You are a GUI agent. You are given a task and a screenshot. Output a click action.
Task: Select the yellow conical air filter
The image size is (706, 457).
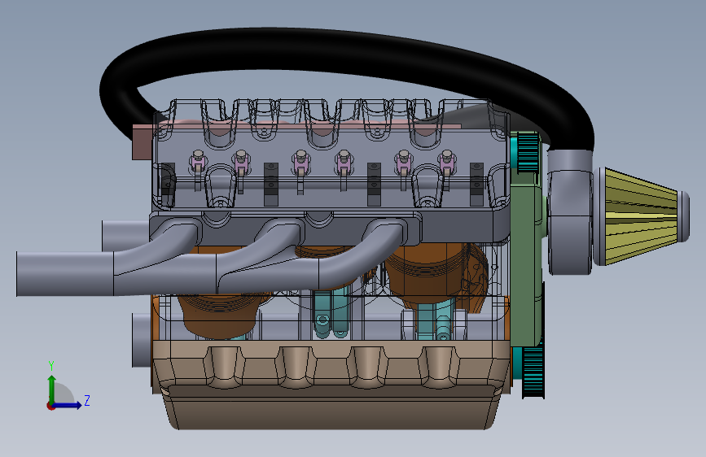click(642, 217)
